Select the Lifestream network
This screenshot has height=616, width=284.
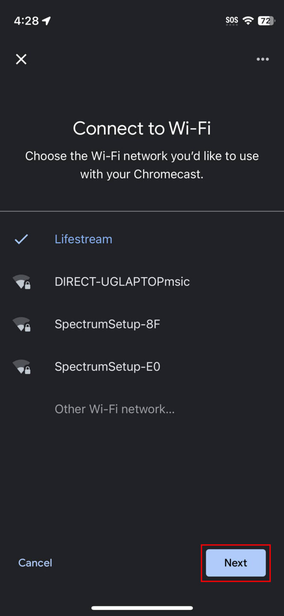pos(83,239)
